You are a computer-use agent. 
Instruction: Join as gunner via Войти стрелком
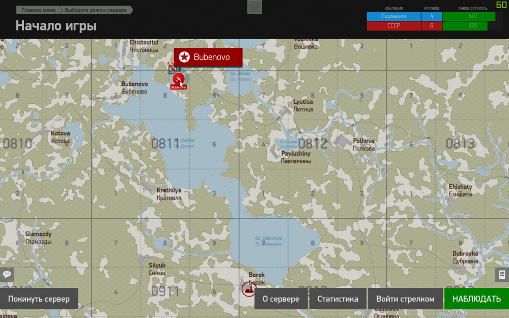point(406,299)
